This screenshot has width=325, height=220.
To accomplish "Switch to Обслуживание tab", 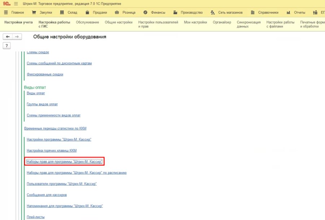I will tap(87, 22).
